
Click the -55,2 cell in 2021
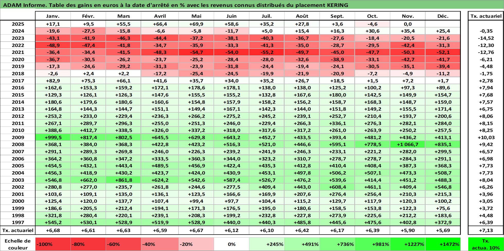pyautogui.click(x=267, y=52)
